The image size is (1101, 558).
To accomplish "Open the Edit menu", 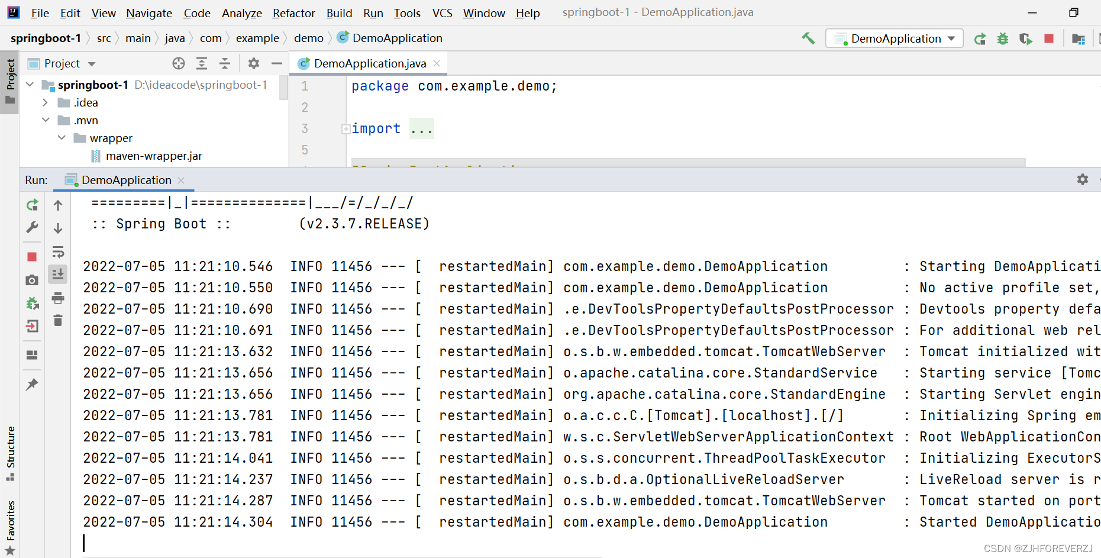I will coord(70,13).
